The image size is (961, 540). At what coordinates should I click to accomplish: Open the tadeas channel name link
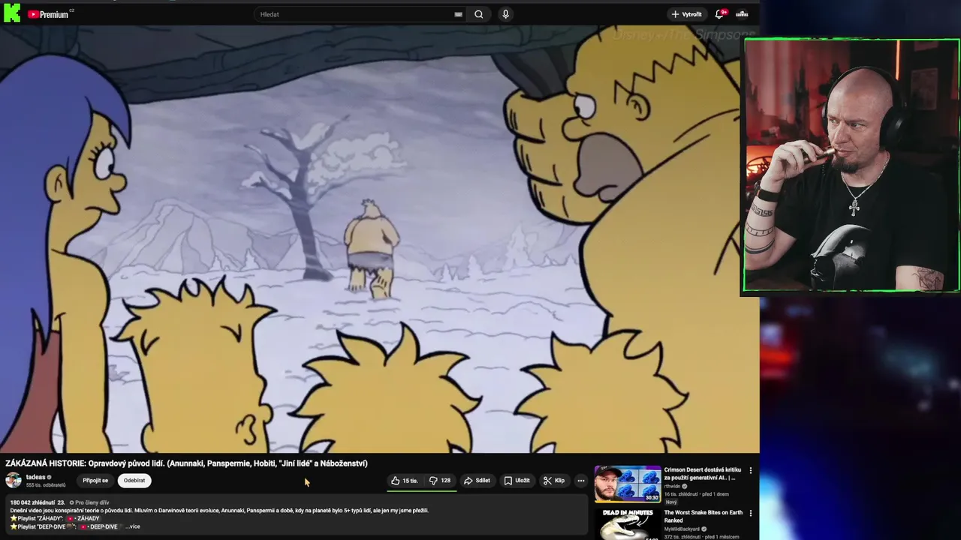tap(35, 477)
